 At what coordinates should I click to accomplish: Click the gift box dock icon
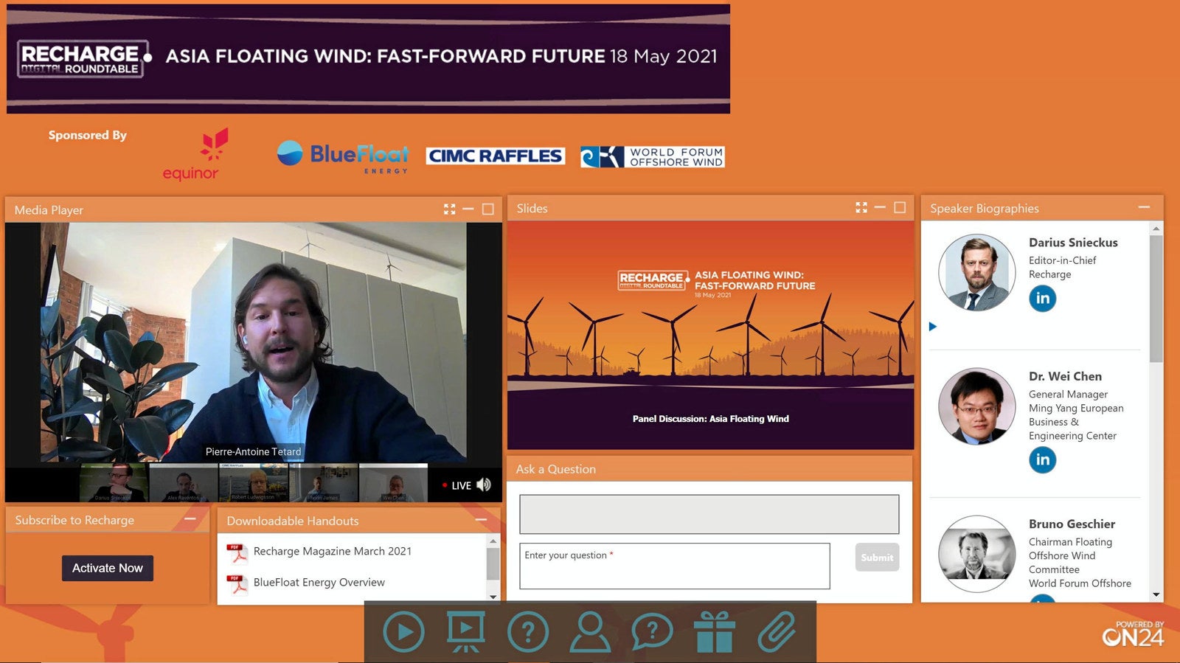coord(714,632)
